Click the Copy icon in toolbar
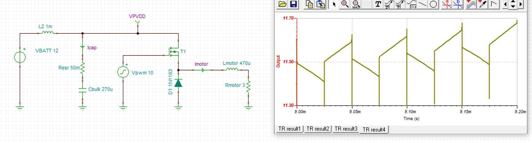The width and height of the screenshot is (532, 143). (309, 4)
